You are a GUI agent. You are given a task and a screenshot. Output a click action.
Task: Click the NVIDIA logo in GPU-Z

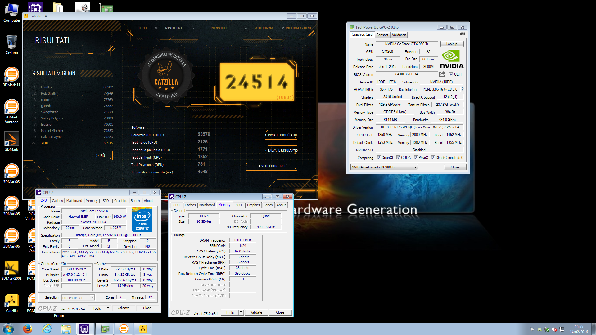pos(452,60)
